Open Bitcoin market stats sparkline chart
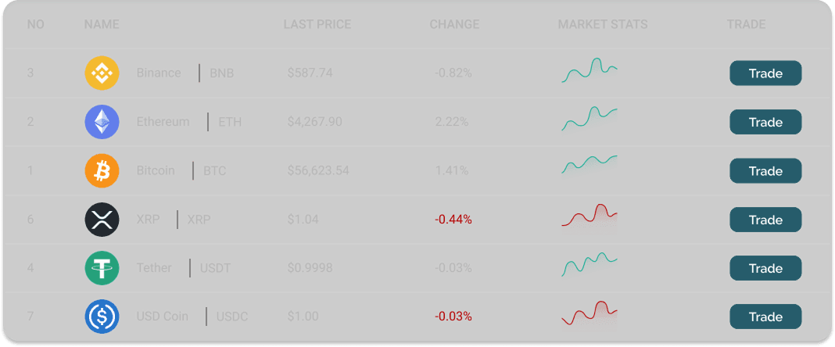The width and height of the screenshot is (835, 347). 590,168
